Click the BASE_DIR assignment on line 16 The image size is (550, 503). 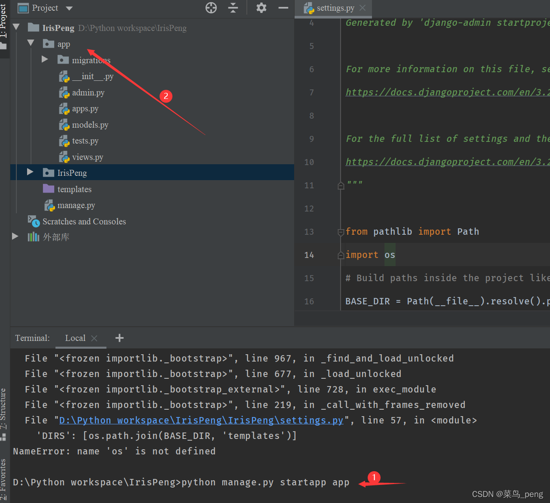click(x=447, y=301)
